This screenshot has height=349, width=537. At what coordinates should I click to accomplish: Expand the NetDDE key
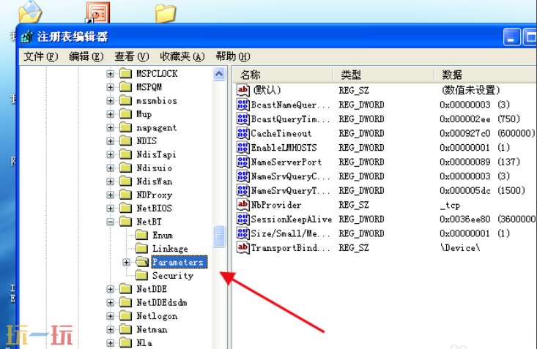111,289
